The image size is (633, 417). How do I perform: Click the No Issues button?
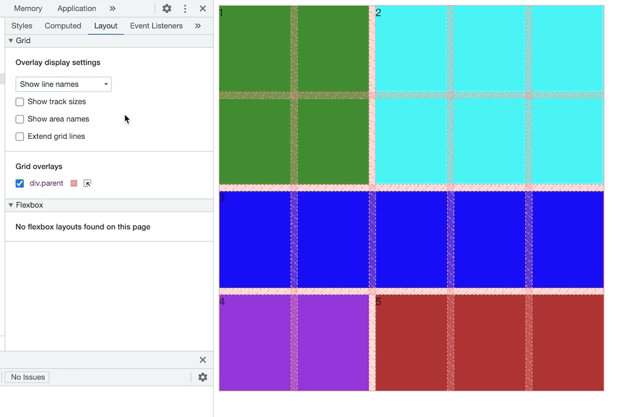point(28,377)
